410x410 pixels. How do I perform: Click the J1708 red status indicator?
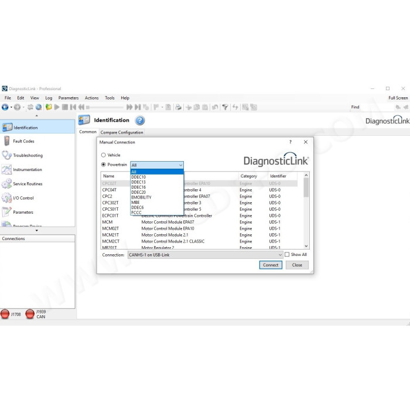click(x=5, y=314)
